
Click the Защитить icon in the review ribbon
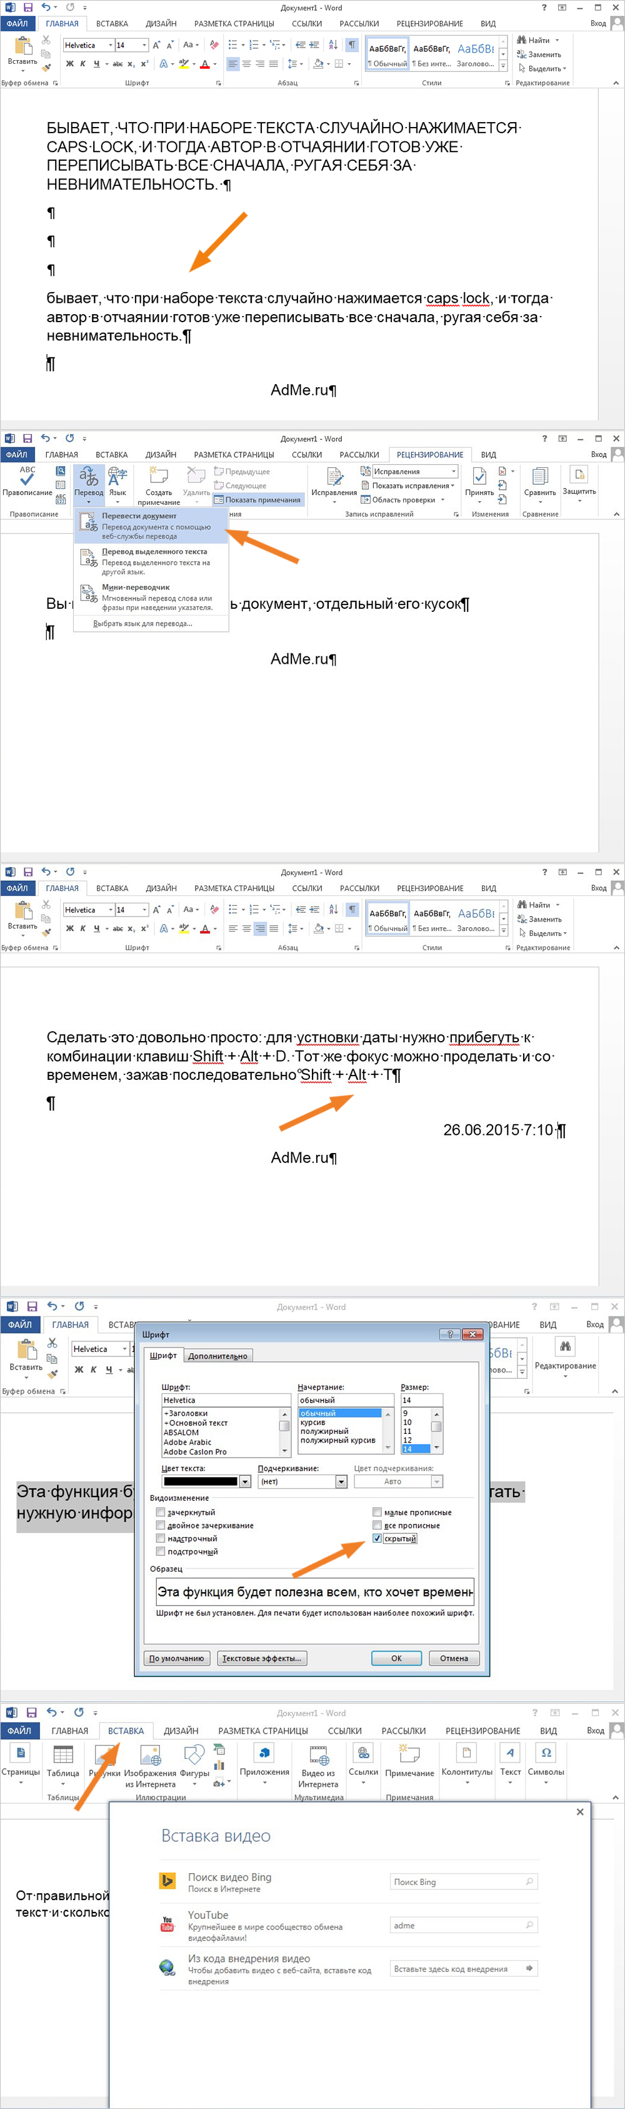click(x=579, y=480)
